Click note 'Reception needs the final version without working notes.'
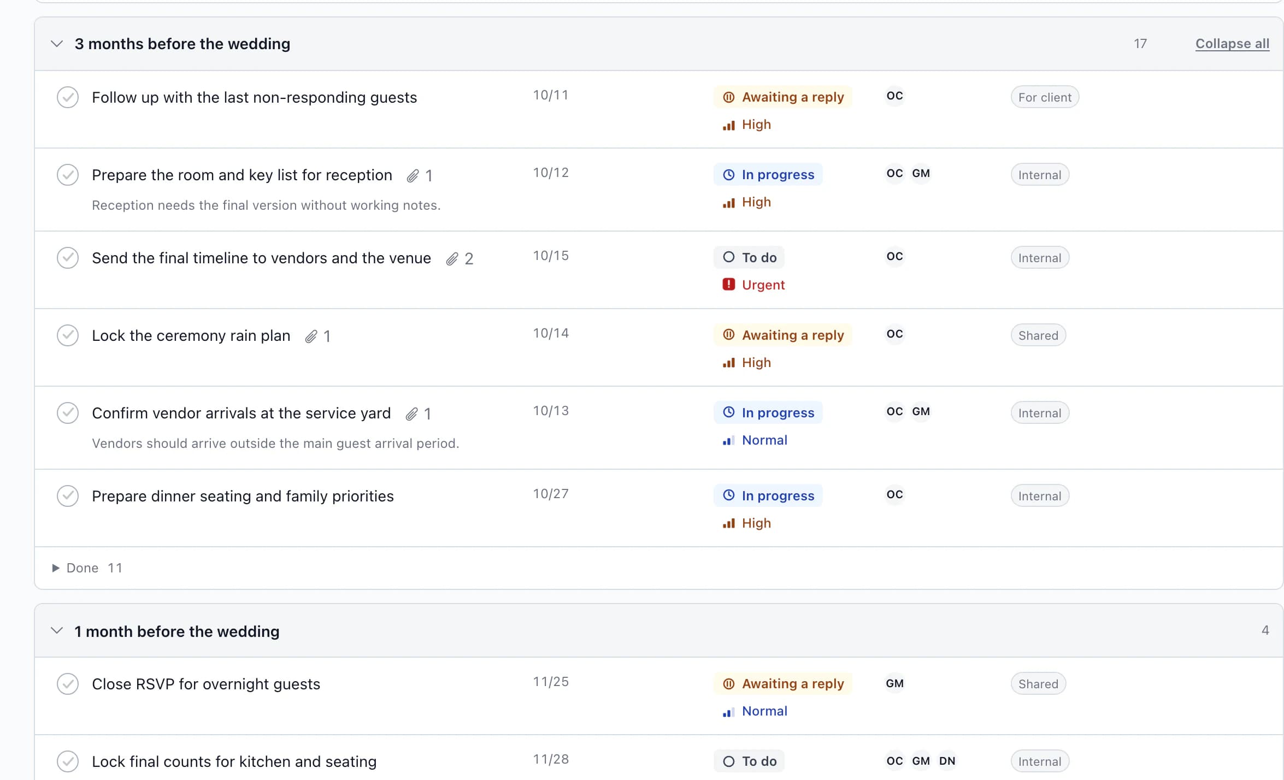 coord(266,205)
